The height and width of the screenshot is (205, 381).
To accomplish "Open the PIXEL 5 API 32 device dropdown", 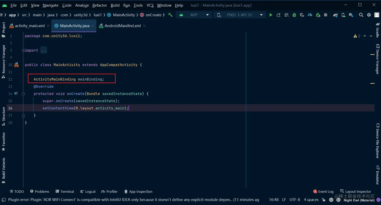I will pyautogui.click(x=240, y=15).
